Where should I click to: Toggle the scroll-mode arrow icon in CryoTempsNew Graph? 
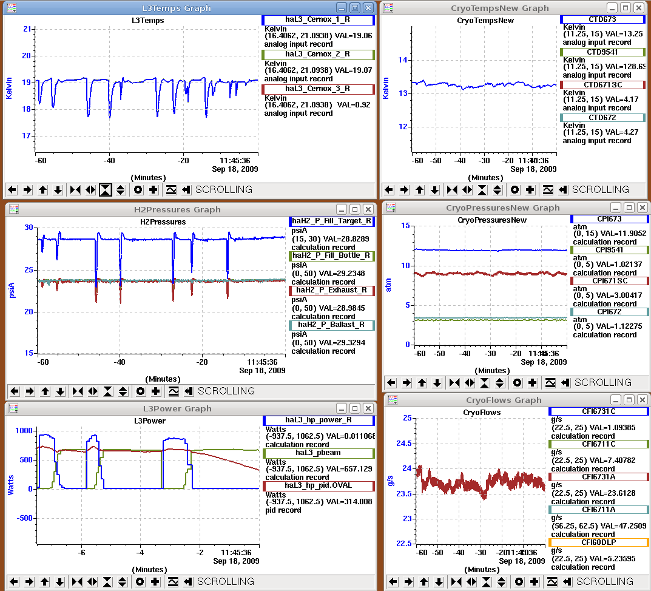click(563, 190)
